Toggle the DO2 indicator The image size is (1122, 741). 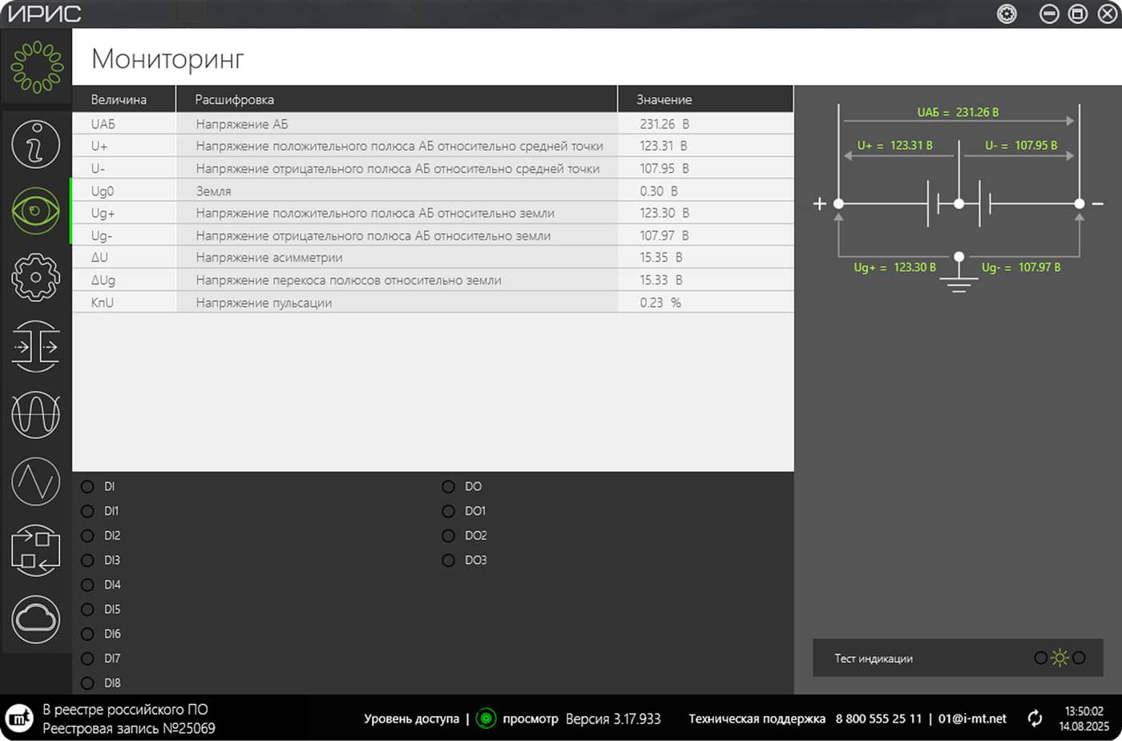448,536
